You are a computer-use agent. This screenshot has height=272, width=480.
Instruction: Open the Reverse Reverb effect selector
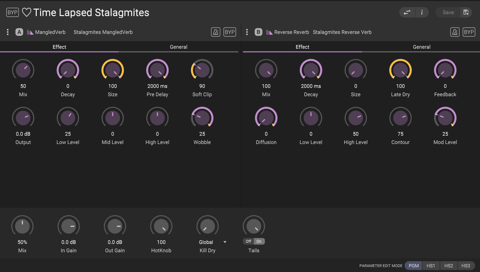(291, 32)
